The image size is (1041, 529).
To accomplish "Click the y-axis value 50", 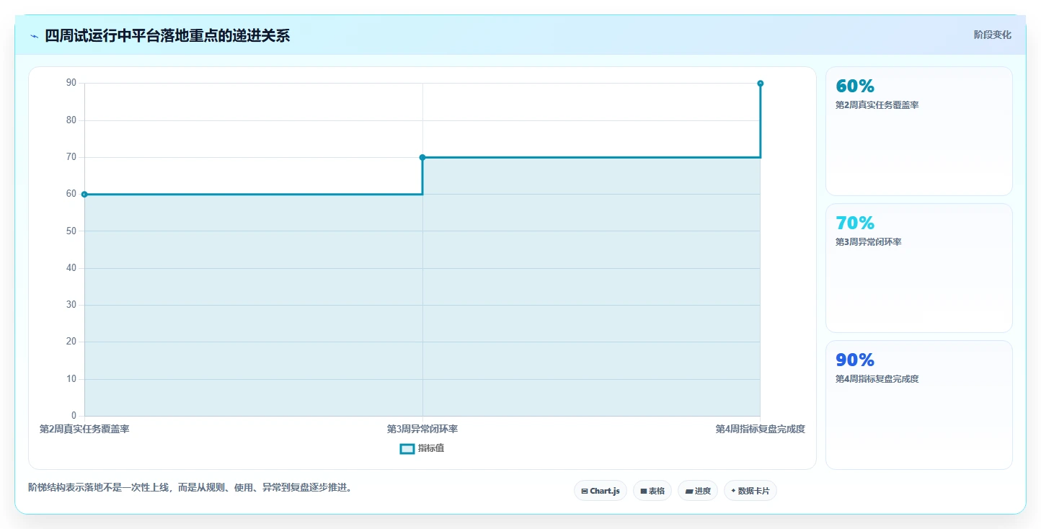I will (71, 231).
